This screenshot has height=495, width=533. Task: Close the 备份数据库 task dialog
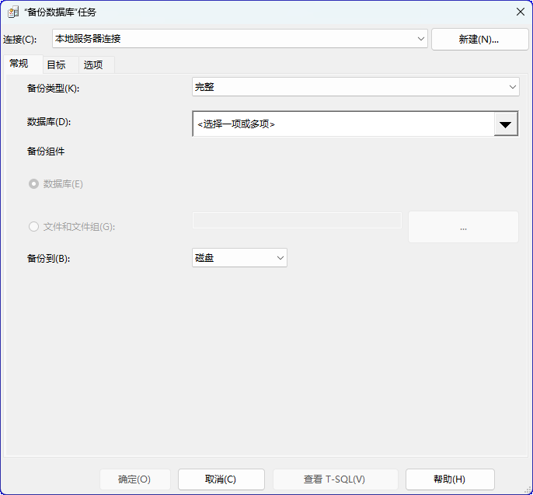tap(520, 12)
